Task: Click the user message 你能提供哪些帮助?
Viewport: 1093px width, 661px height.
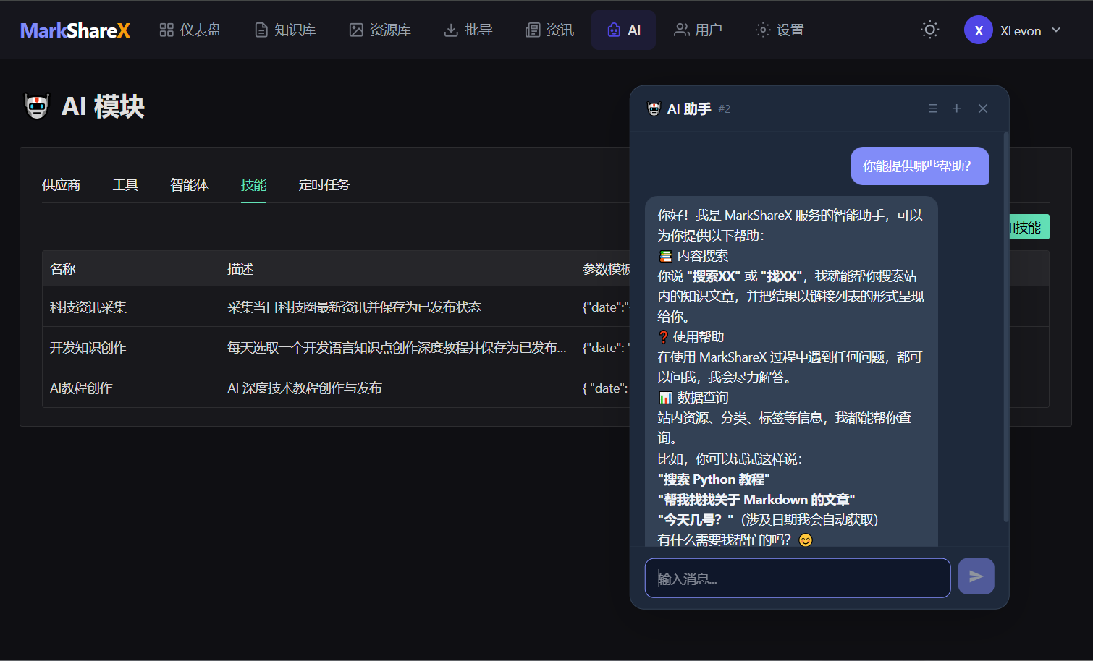Action: tap(919, 166)
